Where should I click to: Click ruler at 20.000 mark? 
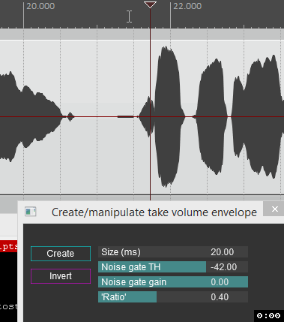coord(40,6)
